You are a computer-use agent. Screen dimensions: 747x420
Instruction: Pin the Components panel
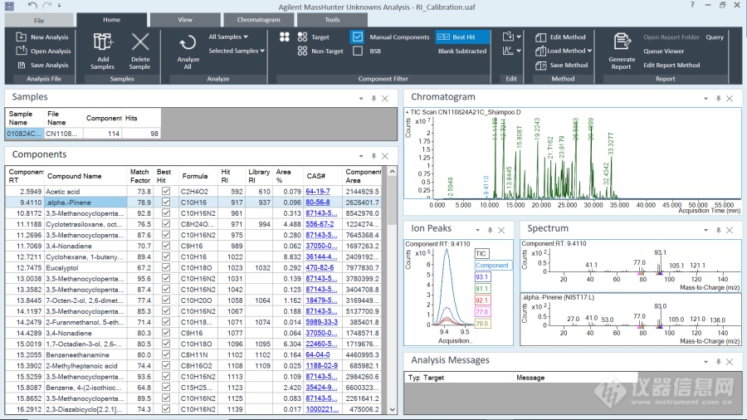[373, 156]
